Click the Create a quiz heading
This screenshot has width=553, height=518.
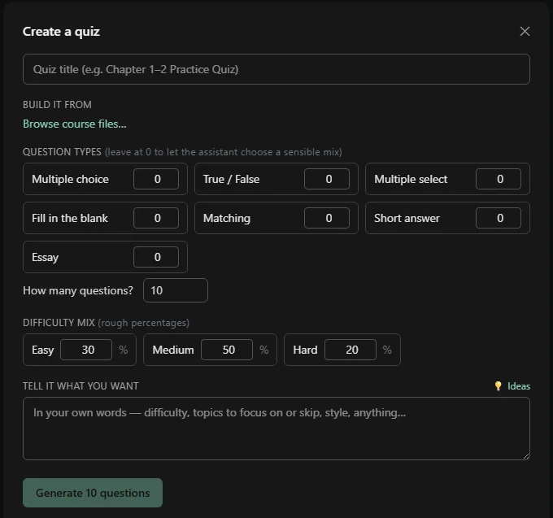61,32
